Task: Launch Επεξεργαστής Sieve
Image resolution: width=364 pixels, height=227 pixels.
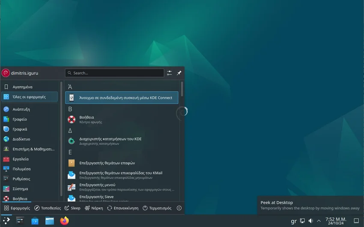Action: click(122, 197)
